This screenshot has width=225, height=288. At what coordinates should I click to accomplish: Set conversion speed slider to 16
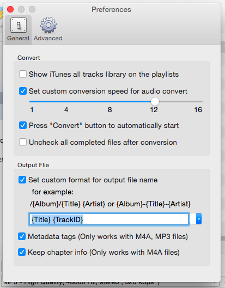point(202,101)
